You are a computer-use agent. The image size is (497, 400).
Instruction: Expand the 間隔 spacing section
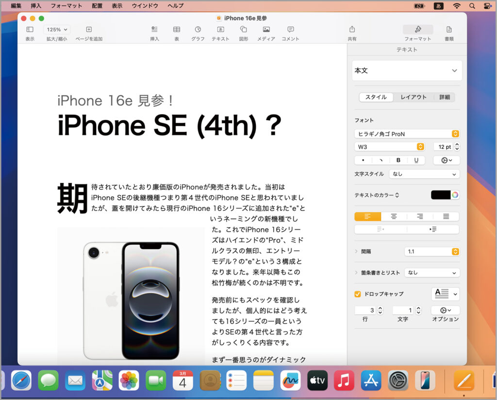click(x=356, y=251)
